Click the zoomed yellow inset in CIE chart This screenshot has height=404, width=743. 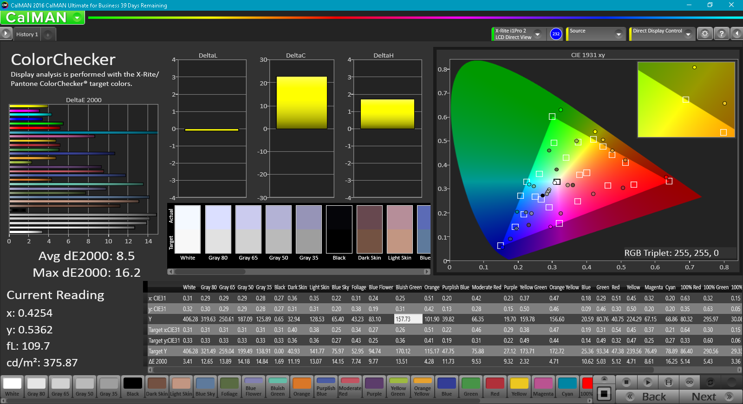[686, 99]
